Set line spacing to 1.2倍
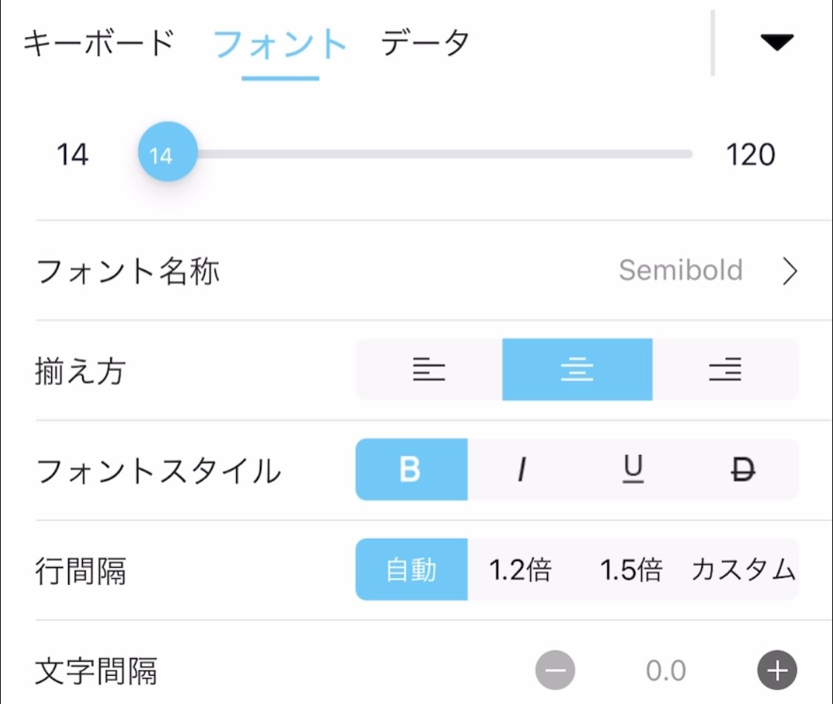Viewport: 833px width, 704px height. coord(521,569)
